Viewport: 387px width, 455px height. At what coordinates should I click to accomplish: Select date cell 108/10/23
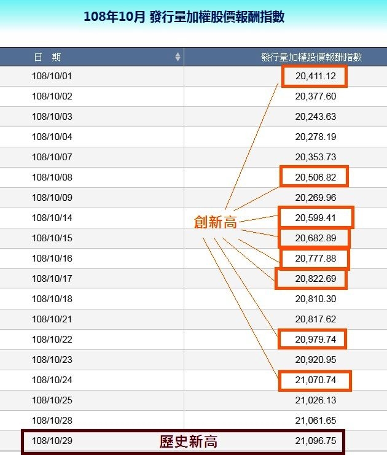(x=52, y=360)
